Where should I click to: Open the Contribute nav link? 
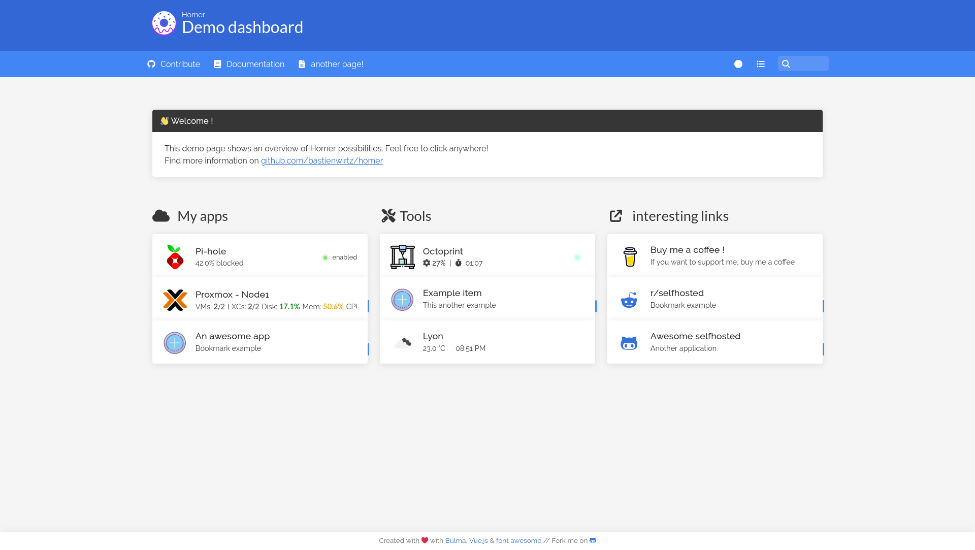174,64
